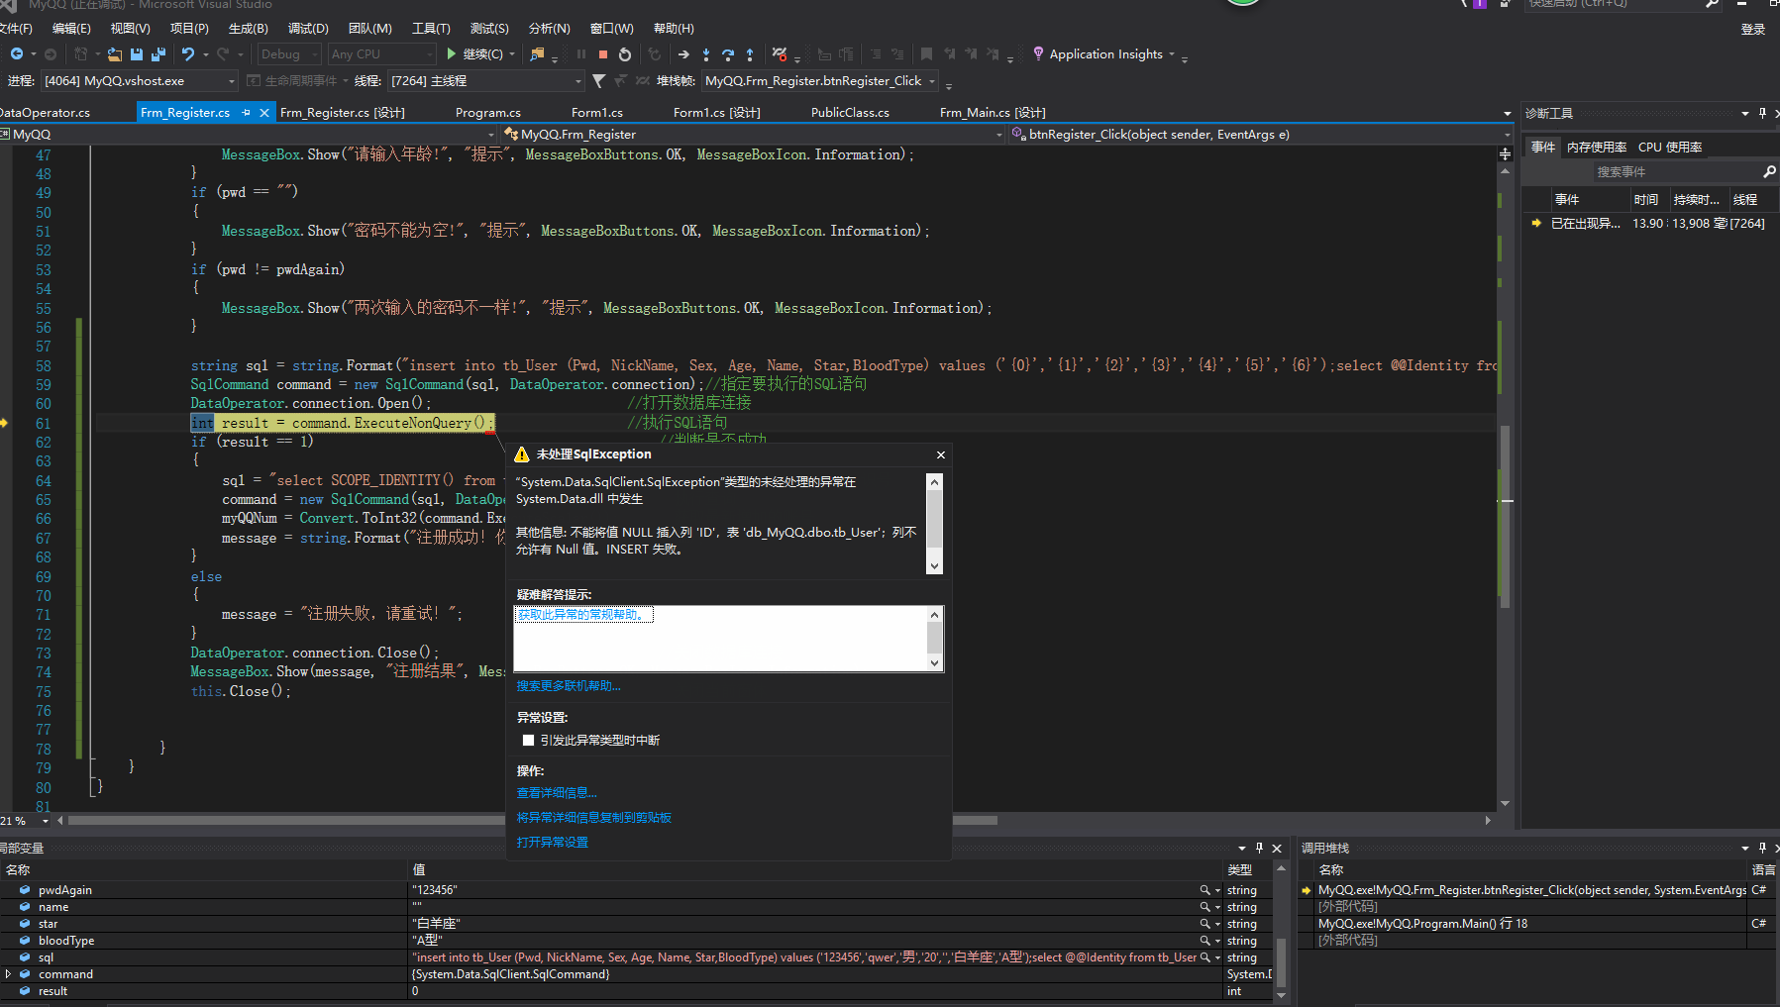Viewport: 1780px width, 1007px height.
Task: Switch to the Form1.cs tab
Action: point(597,113)
